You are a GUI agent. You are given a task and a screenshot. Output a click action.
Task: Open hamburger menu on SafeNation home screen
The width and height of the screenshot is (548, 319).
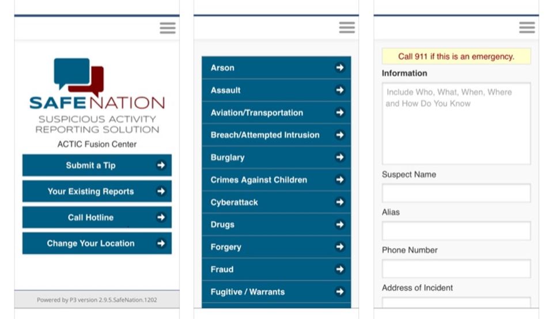click(x=168, y=28)
